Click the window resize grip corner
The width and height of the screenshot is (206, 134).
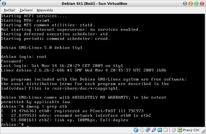203,131
